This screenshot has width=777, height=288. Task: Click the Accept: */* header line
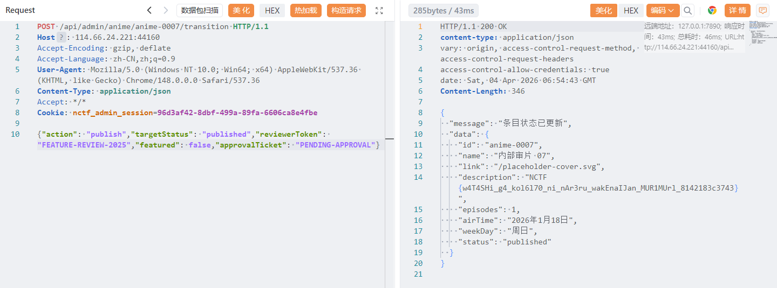[62, 102]
